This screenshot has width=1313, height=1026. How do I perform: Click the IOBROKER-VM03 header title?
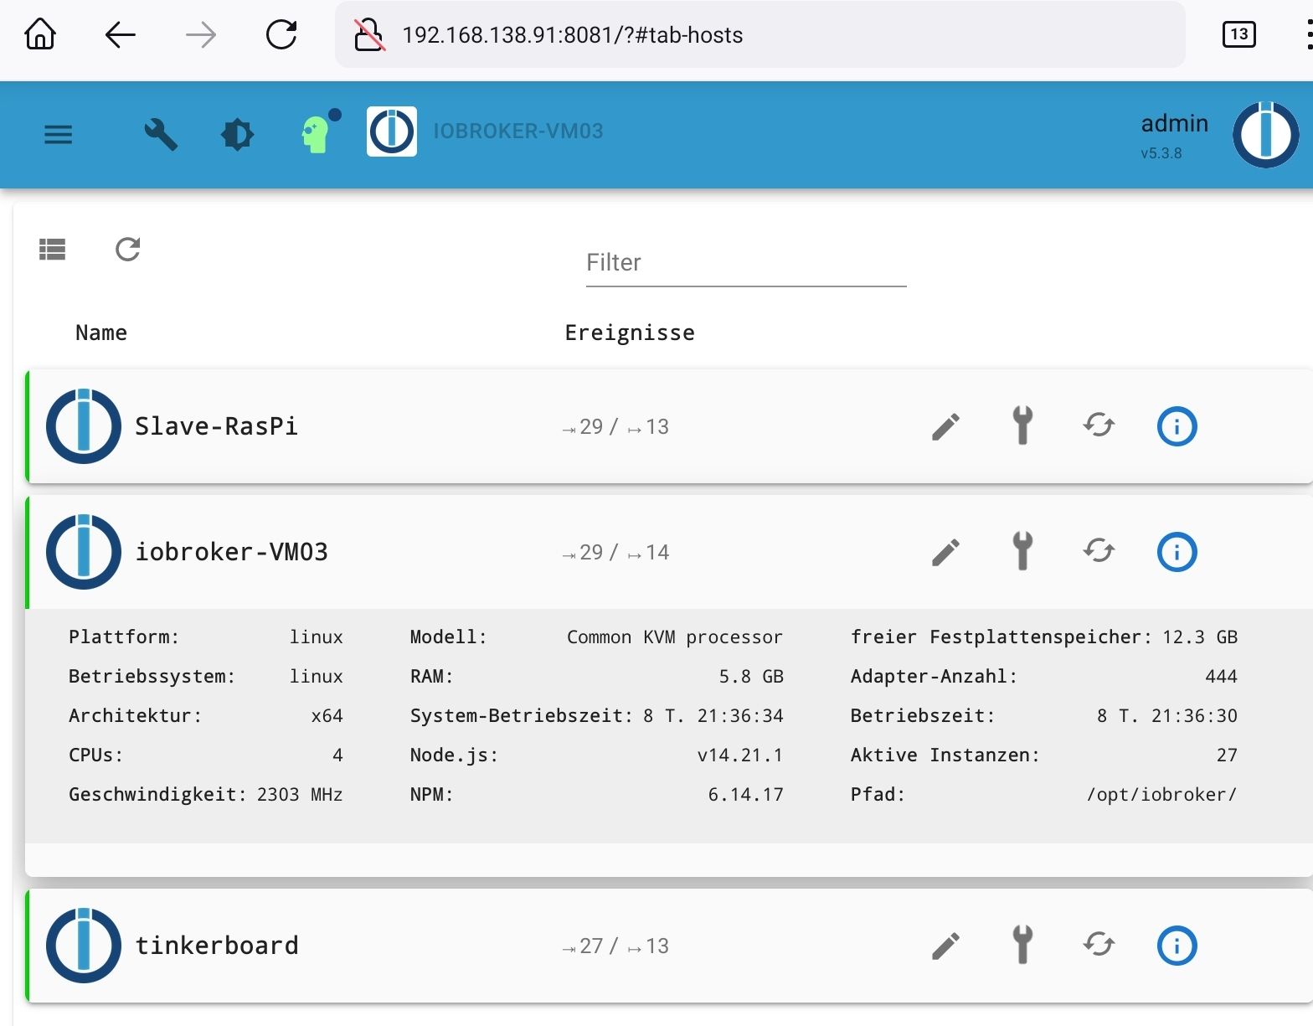tap(518, 131)
